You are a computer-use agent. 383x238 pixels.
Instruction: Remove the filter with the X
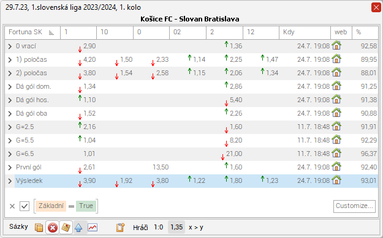12,206
